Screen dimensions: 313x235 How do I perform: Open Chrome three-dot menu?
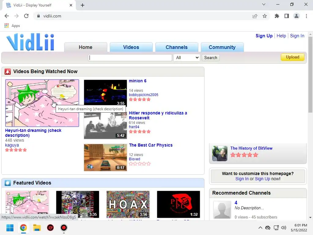click(306, 16)
